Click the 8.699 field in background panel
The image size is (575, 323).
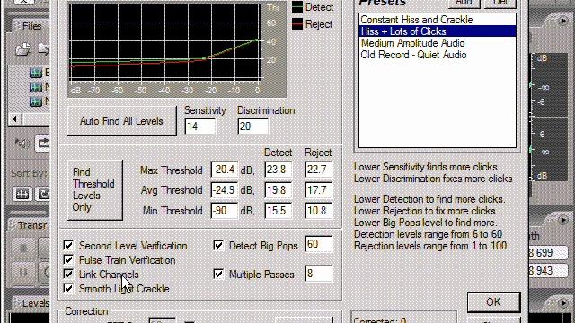tap(548, 252)
